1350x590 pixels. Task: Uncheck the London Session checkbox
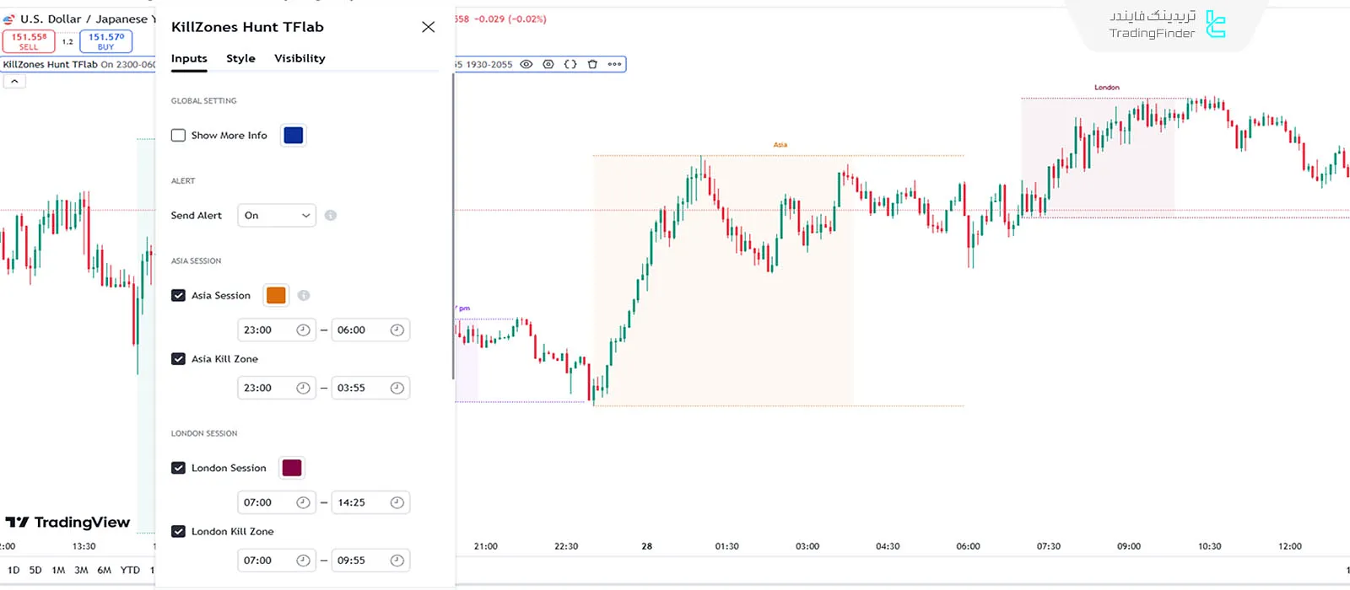(x=178, y=469)
